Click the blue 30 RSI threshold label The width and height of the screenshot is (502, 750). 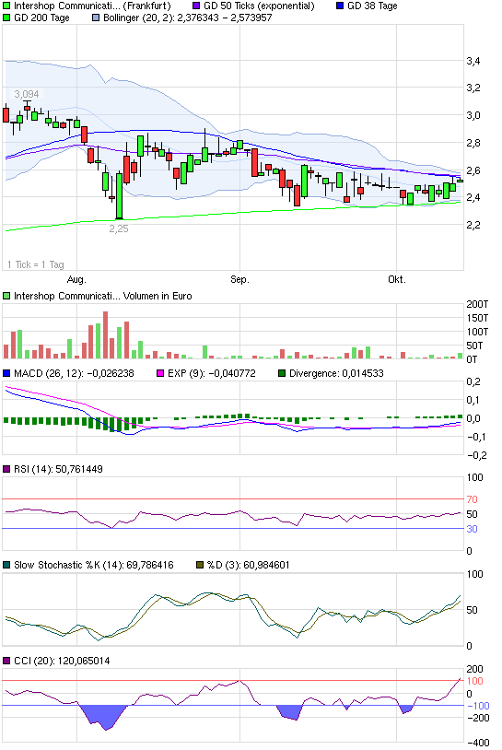tap(472, 529)
